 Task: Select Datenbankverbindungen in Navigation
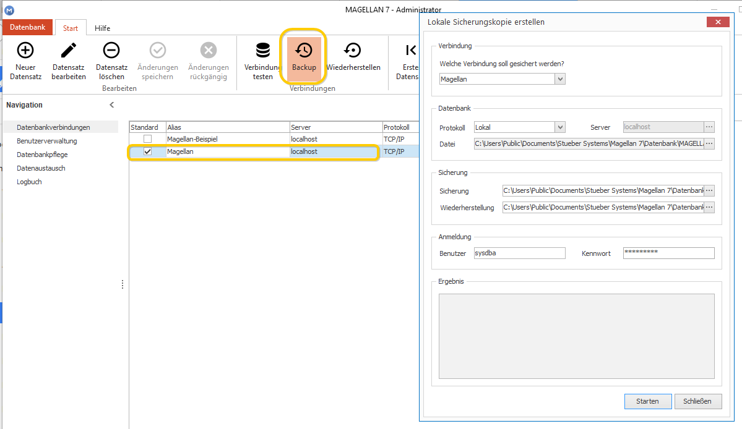[61, 127]
